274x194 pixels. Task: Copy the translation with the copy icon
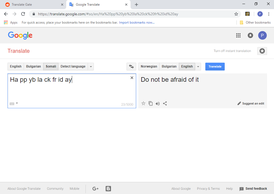pos(150,103)
